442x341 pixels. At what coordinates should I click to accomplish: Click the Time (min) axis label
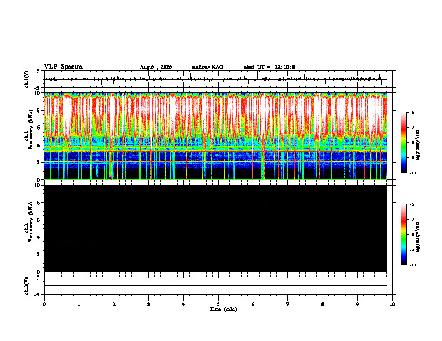click(x=223, y=309)
